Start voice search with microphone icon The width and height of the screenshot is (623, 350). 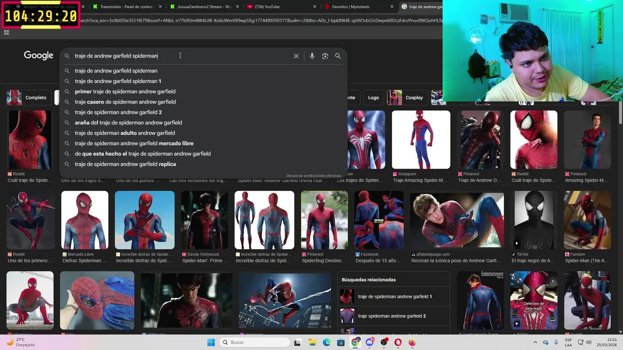click(x=312, y=56)
